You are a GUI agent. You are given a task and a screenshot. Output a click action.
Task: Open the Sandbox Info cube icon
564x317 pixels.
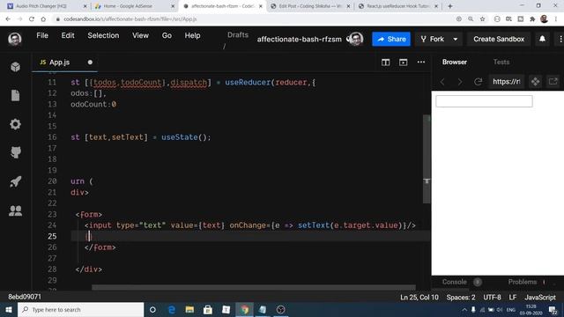(x=16, y=67)
